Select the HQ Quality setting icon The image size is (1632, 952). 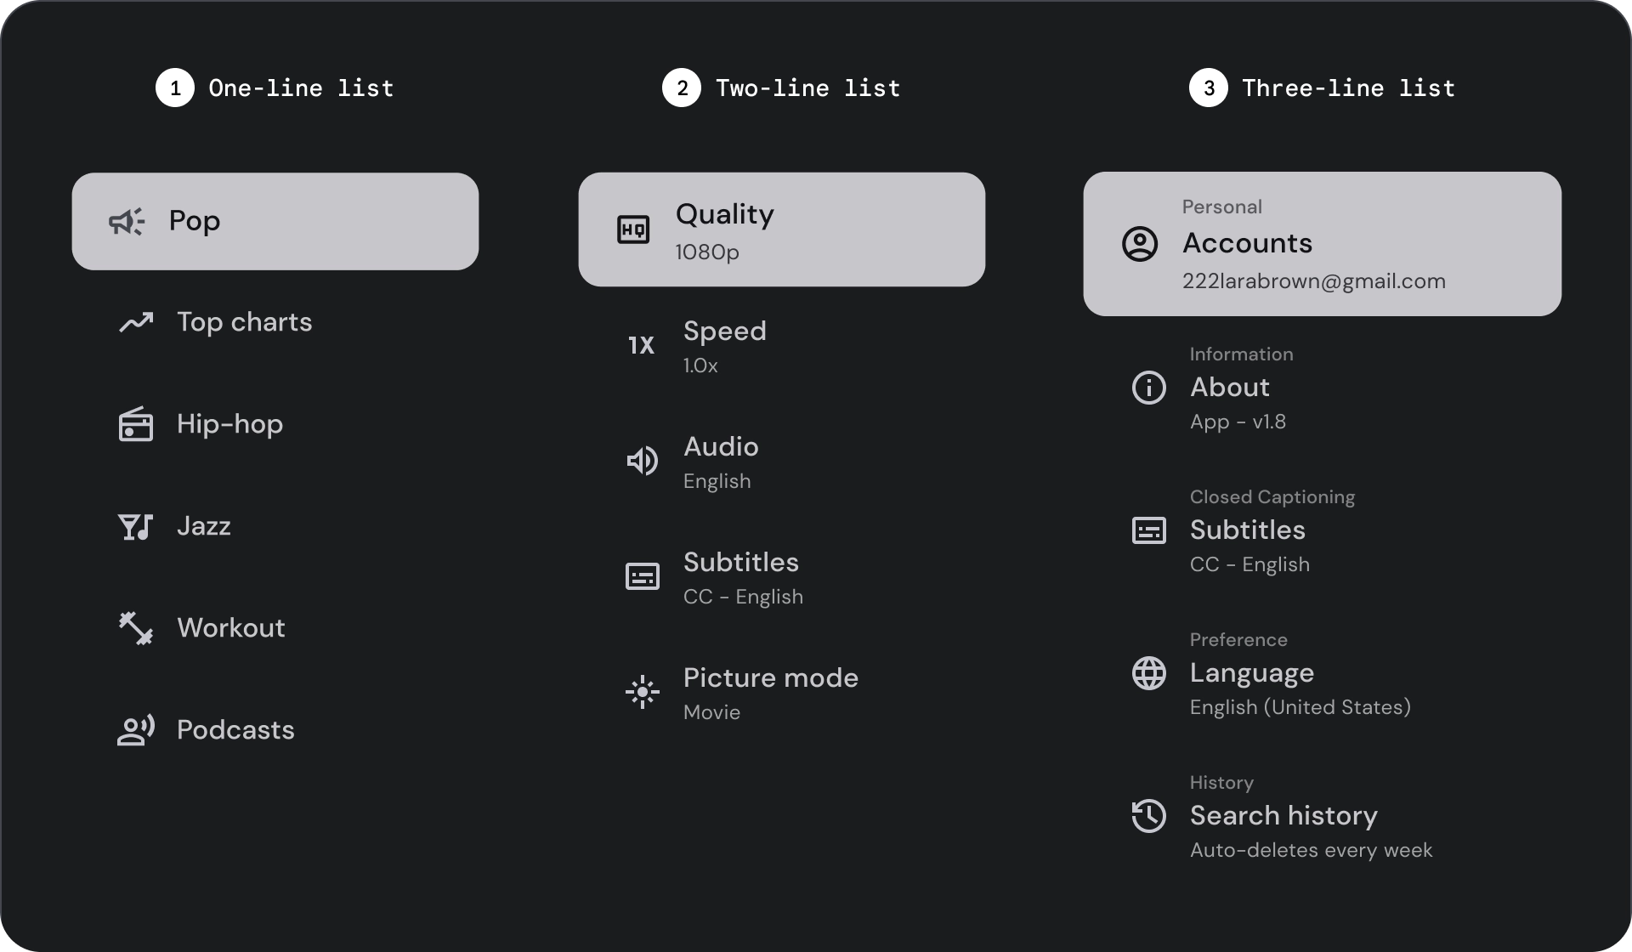tap(632, 229)
